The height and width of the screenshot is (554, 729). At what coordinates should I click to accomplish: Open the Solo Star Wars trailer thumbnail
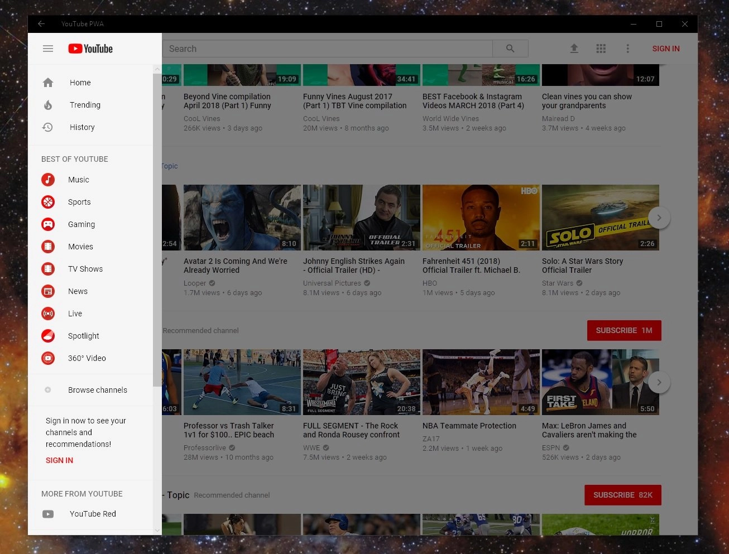601,218
